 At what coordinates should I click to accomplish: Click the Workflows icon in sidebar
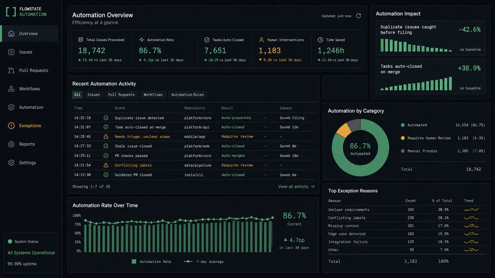pyautogui.click(x=12, y=89)
